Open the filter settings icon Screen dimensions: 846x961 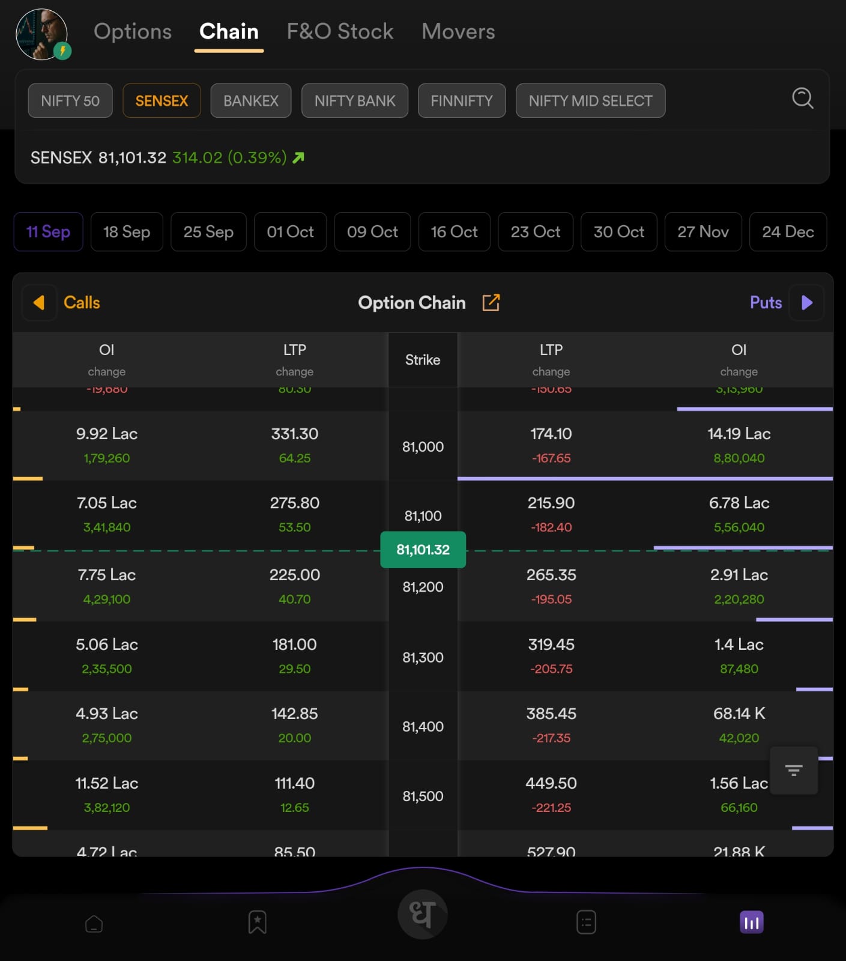click(x=793, y=770)
